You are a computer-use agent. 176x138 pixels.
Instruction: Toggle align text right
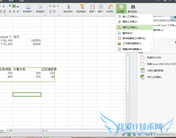tap(18, 12)
